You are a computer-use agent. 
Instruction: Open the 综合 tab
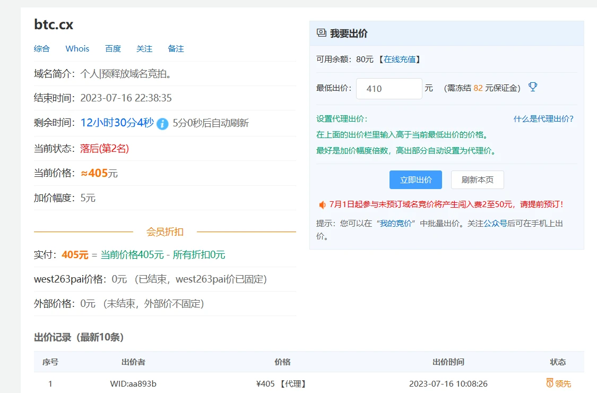click(42, 48)
